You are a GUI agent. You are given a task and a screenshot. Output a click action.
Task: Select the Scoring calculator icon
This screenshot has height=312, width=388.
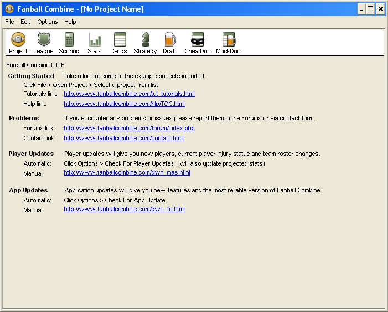click(69, 43)
